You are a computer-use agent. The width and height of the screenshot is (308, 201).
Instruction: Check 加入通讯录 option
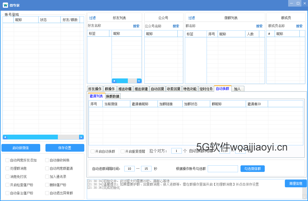[x=47, y=177]
